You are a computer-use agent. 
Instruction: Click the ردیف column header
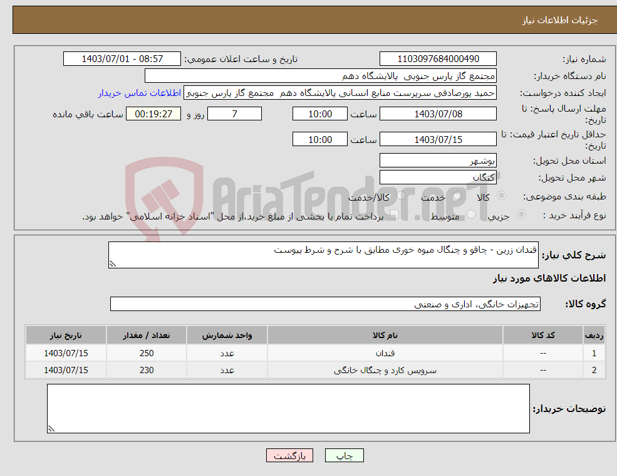(x=594, y=336)
